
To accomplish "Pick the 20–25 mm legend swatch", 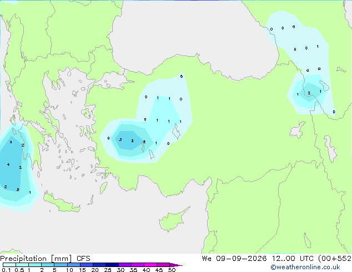I will [99, 265].
